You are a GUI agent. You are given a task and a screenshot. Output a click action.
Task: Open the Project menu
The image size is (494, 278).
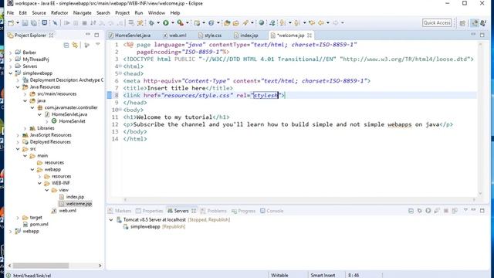(x=122, y=13)
